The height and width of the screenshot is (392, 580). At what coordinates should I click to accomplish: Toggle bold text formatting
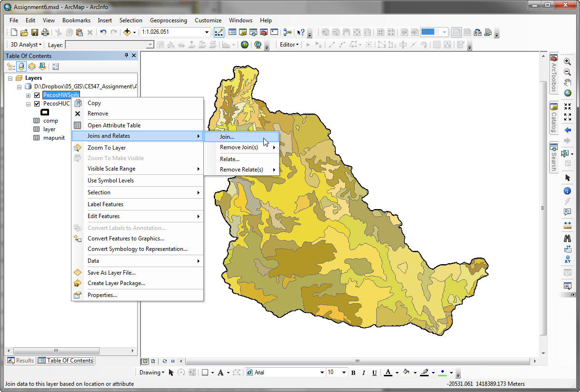pos(353,373)
